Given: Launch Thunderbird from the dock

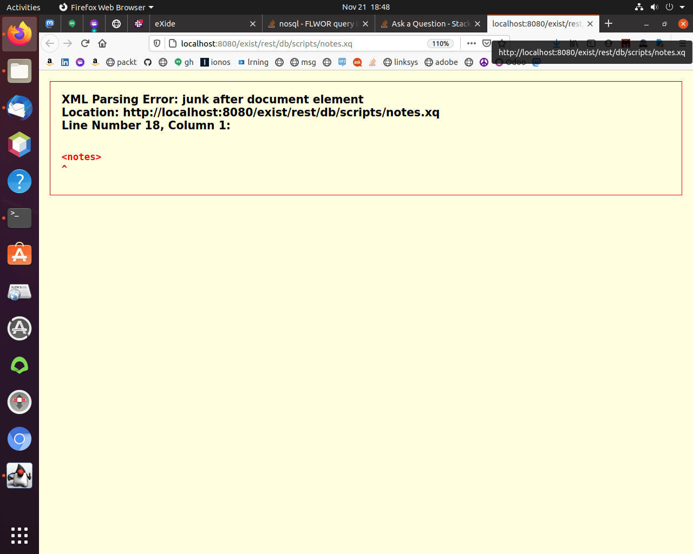Looking at the screenshot, I should point(19,108).
